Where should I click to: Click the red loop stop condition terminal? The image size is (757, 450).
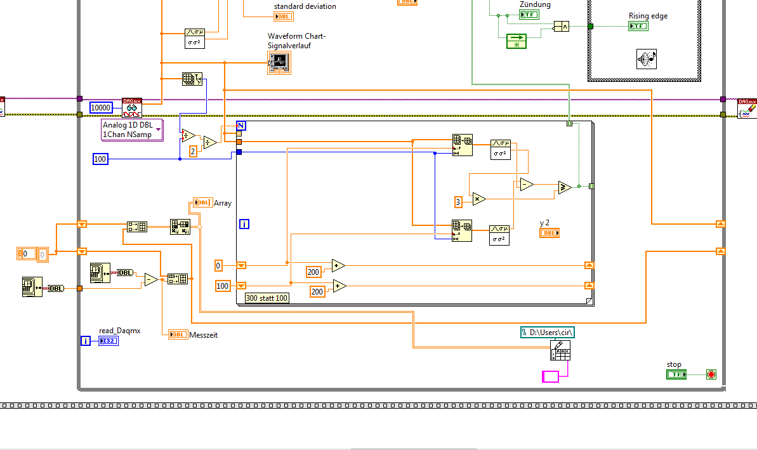coord(711,374)
